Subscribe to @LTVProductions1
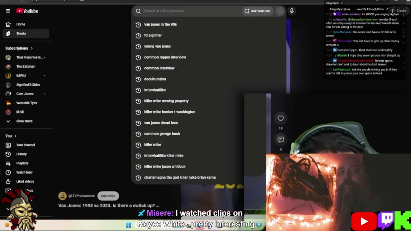The height and width of the screenshot is (231, 411). click(108, 196)
